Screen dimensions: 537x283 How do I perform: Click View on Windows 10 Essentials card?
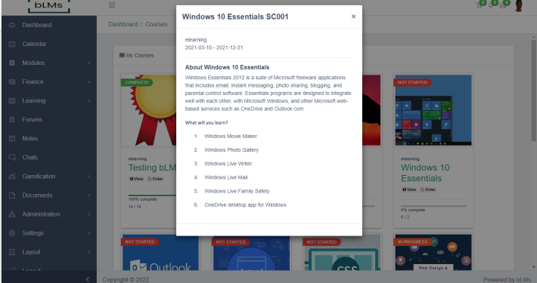pos(409,189)
